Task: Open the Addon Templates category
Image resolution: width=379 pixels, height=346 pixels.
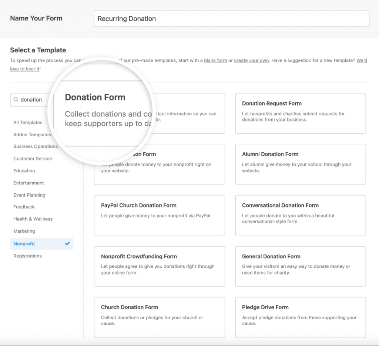Action: coord(32,134)
